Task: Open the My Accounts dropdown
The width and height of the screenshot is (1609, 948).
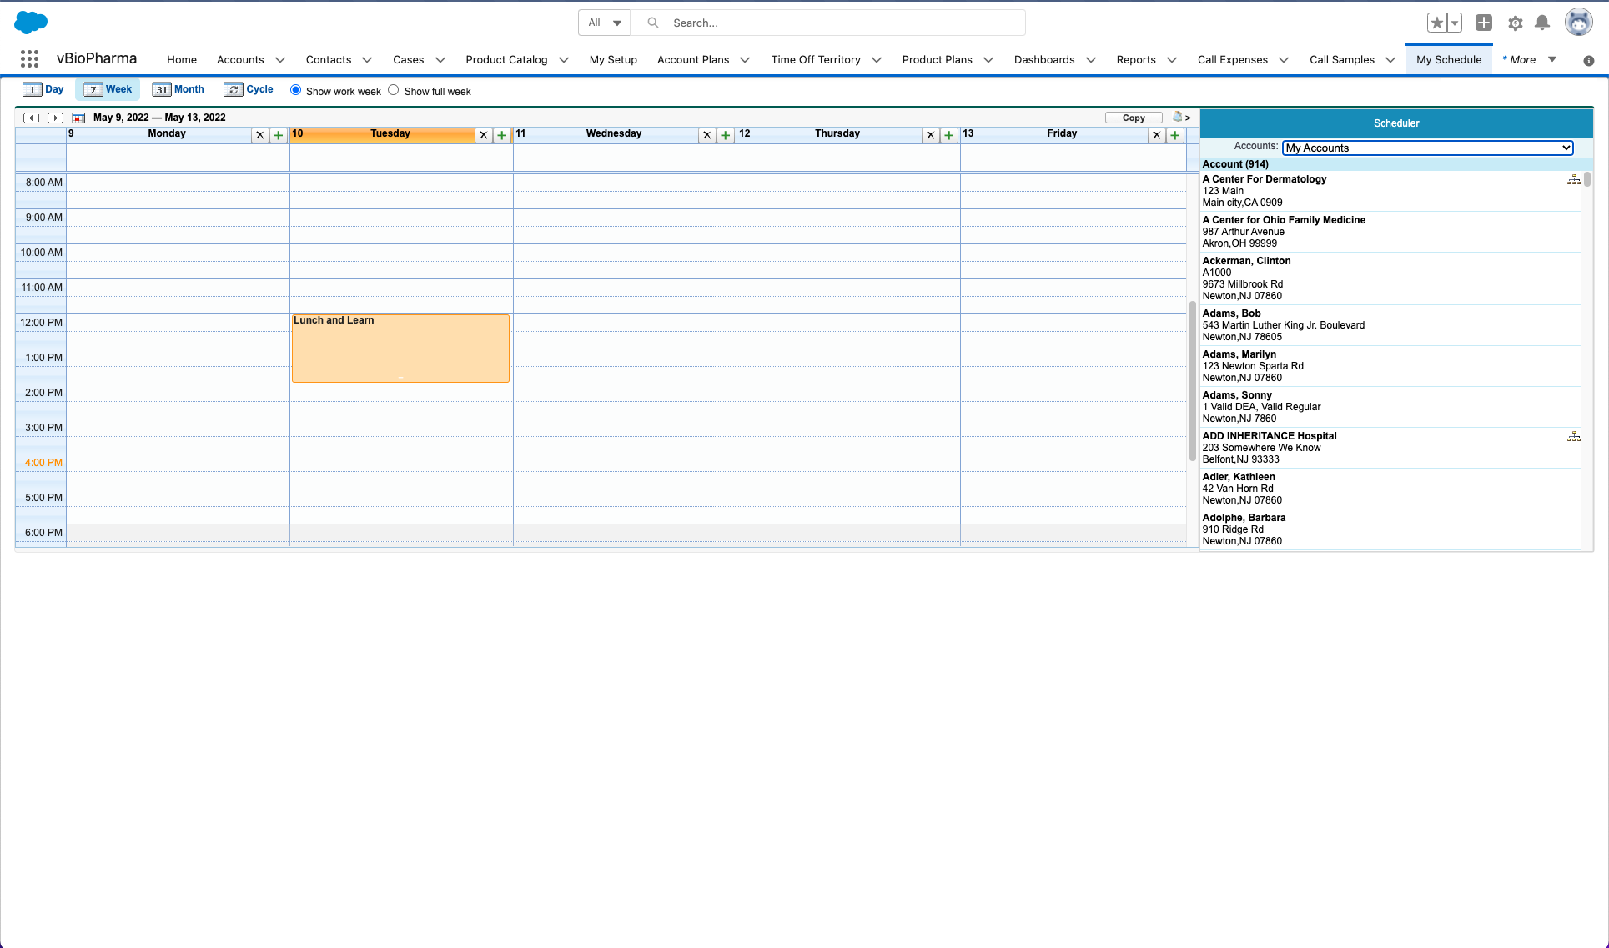Action: tap(1427, 148)
